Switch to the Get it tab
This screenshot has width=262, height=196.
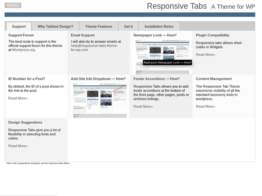[128, 27]
